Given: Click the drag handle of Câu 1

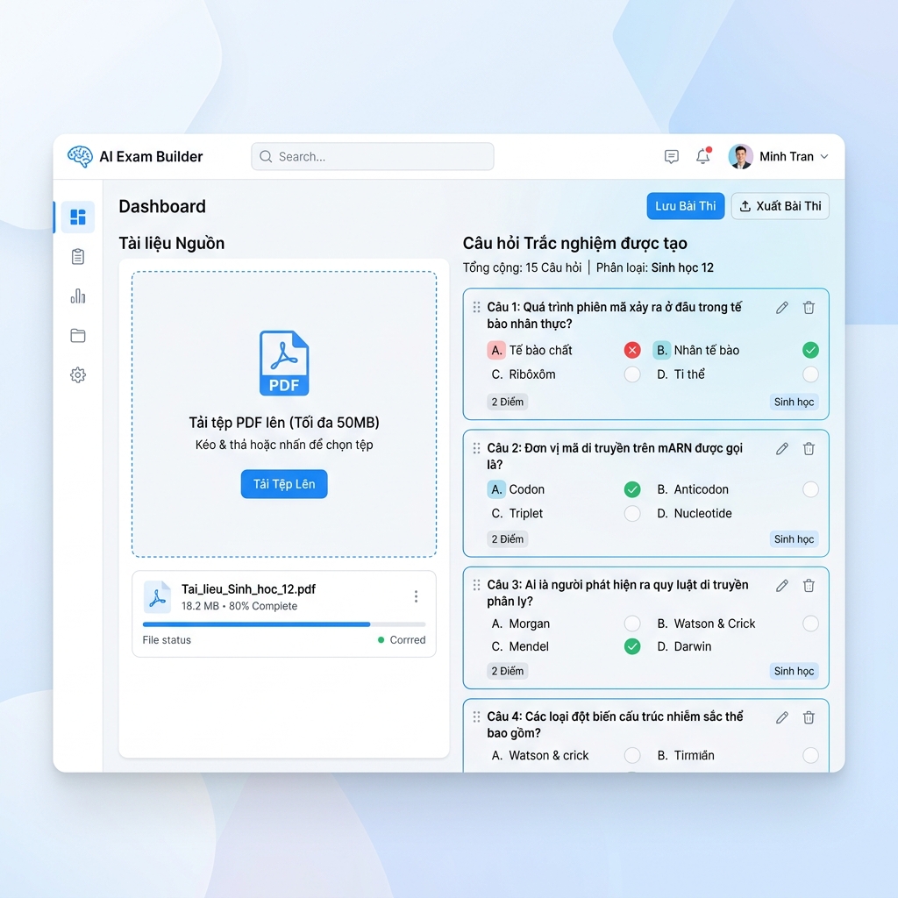Looking at the screenshot, I should pos(476,308).
